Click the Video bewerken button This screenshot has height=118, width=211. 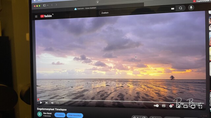(x=75, y=115)
